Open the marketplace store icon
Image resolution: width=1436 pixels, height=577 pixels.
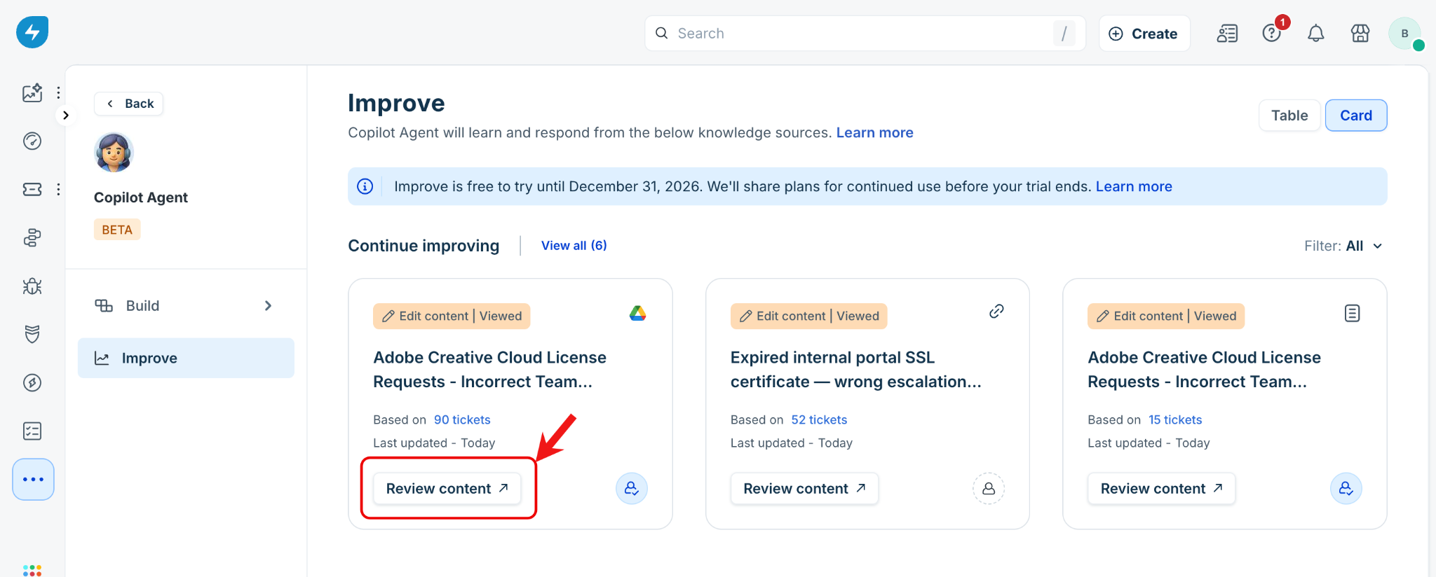click(1360, 34)
